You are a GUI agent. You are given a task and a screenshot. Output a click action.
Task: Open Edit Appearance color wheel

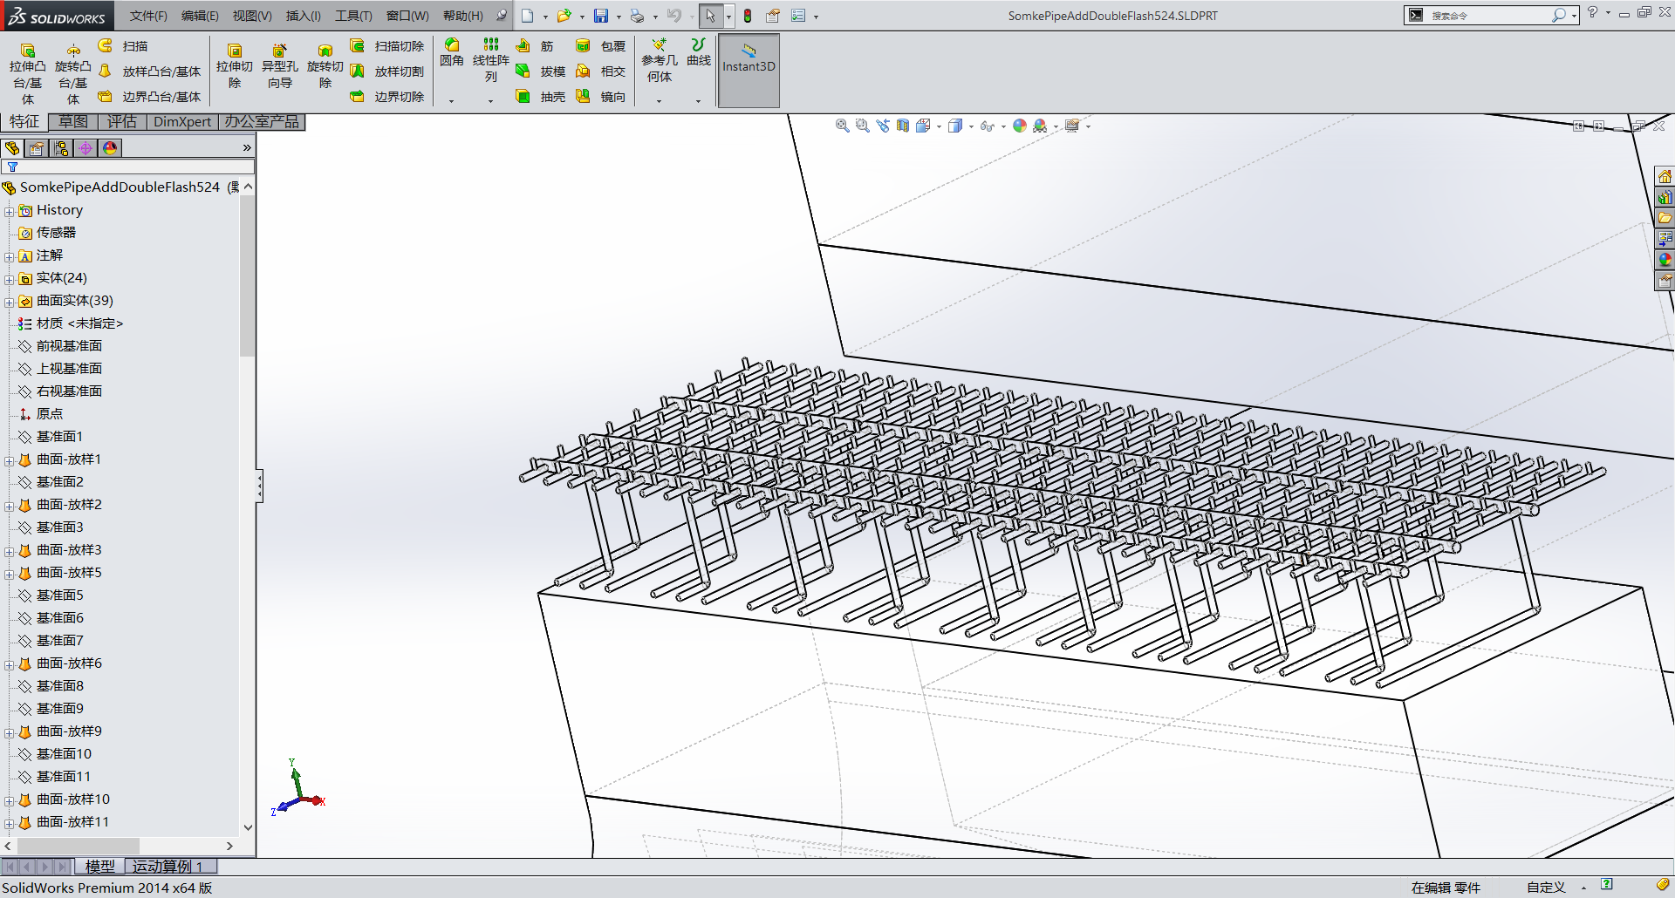1019,126
